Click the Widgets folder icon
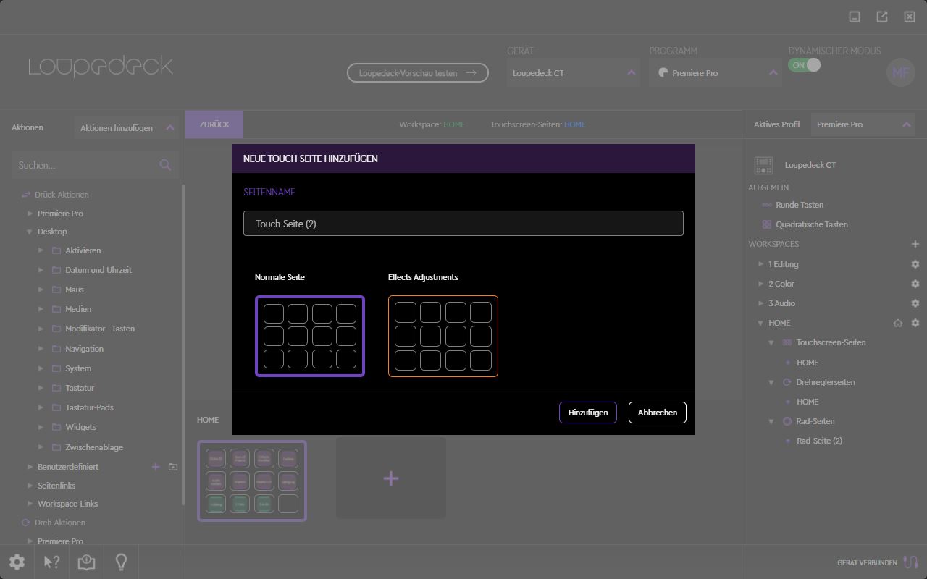This screenshot has height=579, width=927. pos(56,427)
